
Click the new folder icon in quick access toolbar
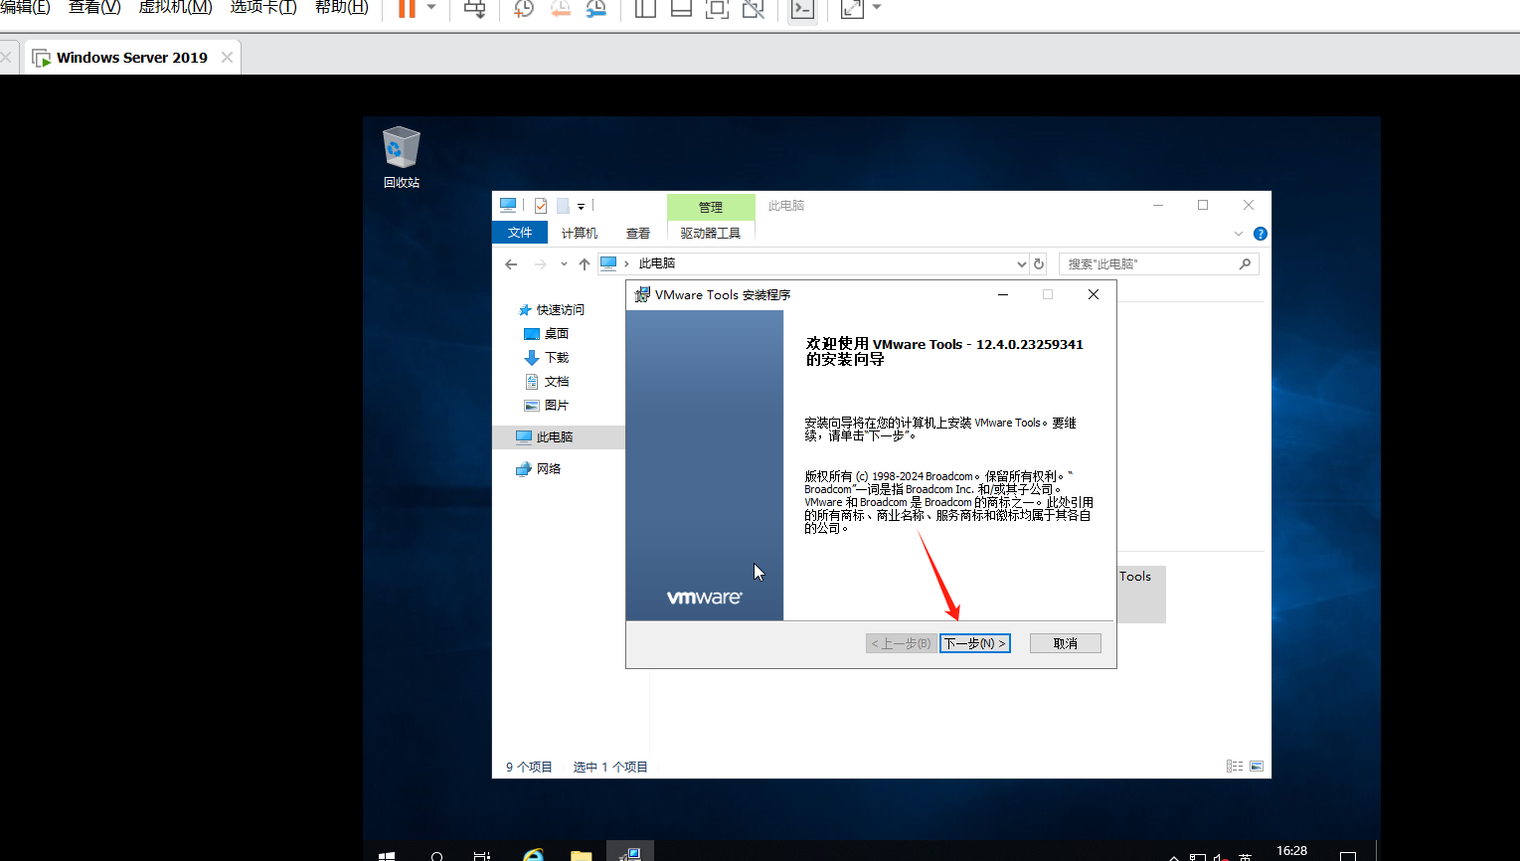click(563, 206)
